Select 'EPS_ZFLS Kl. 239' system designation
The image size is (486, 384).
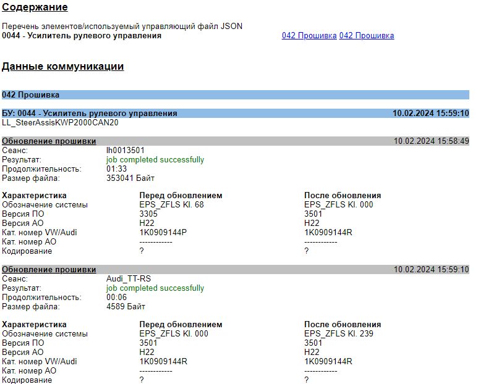tap(338, 333)
